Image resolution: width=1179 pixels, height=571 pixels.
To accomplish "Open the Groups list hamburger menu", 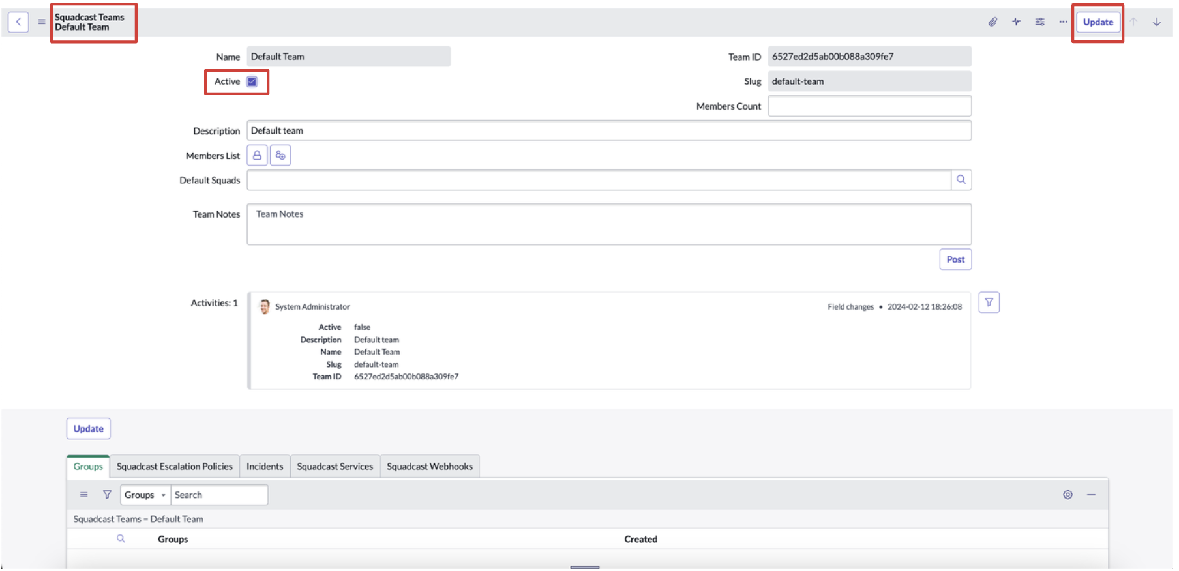I will click(x=83, y=495).
